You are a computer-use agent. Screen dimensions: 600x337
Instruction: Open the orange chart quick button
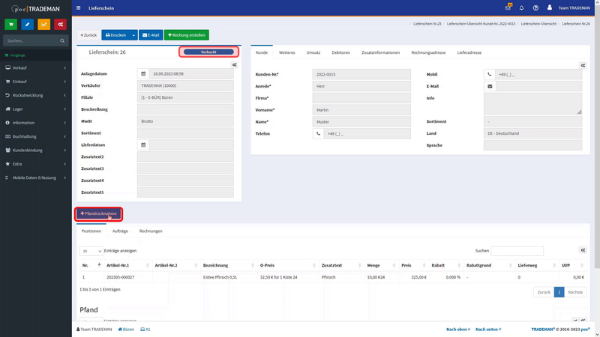pos(43,24)
